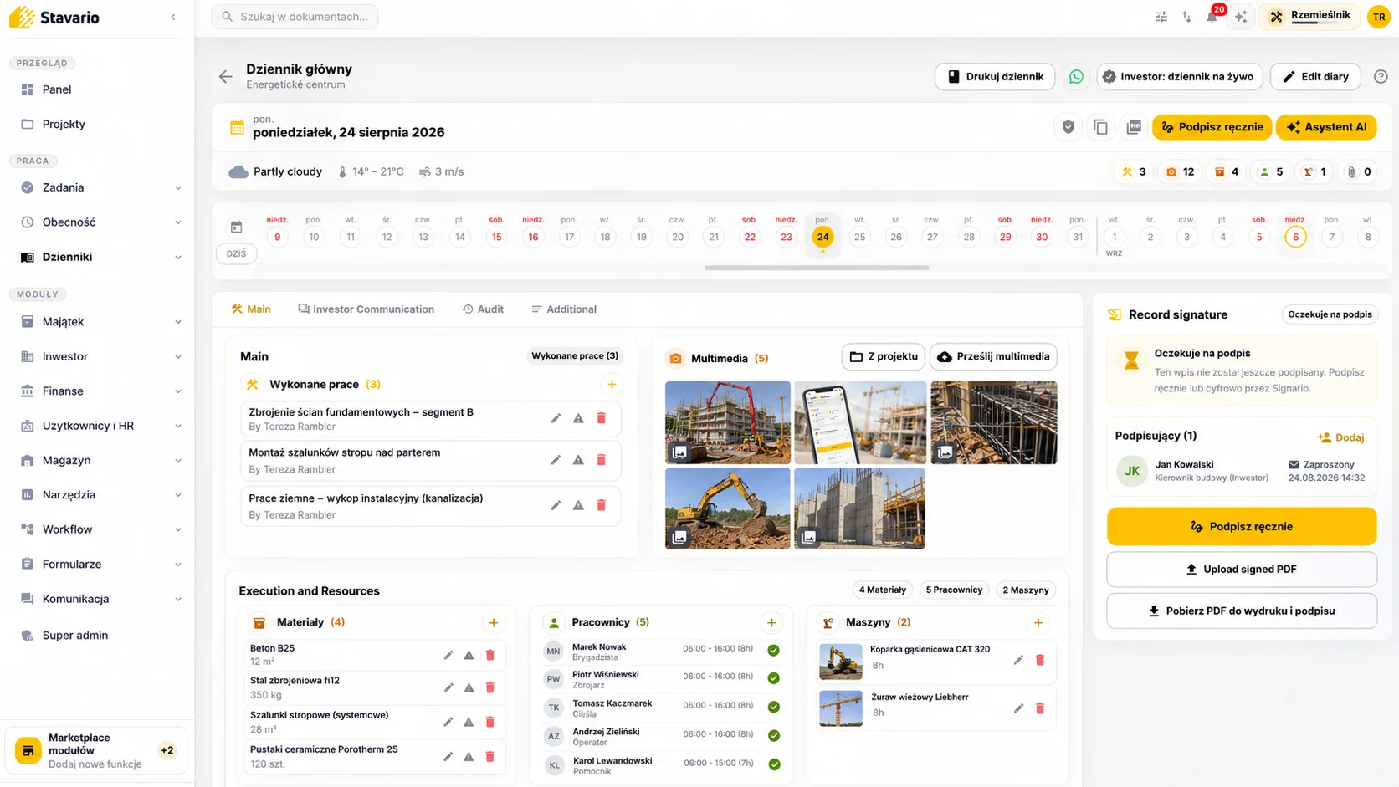This screenshot has height=787, width=1399.
Task: Toggle attendance check for Andrzej Zieliński
Action: click(x=774, y=736)
